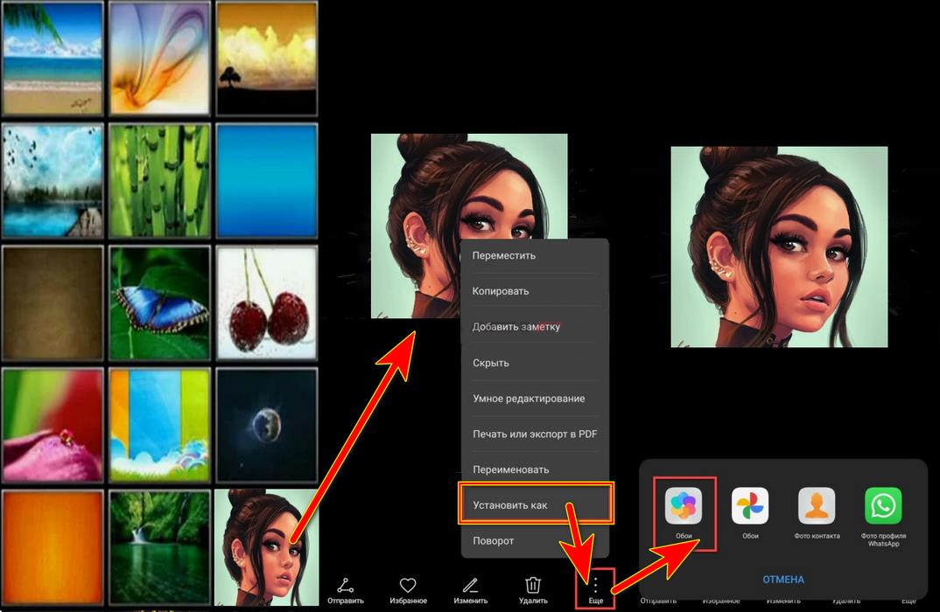Select Переместить in the context menu
Viewport: 940px width, 612px height.
tap(535, 255)
